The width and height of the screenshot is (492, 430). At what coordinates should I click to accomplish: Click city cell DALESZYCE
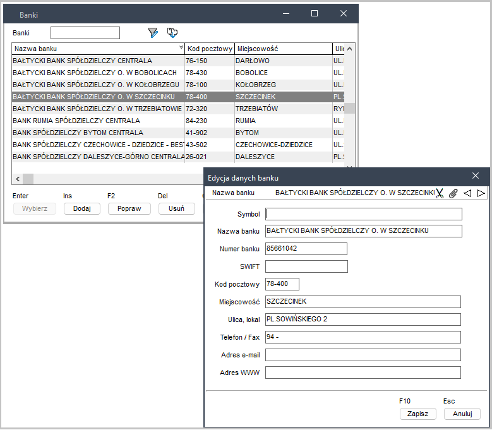284,157
